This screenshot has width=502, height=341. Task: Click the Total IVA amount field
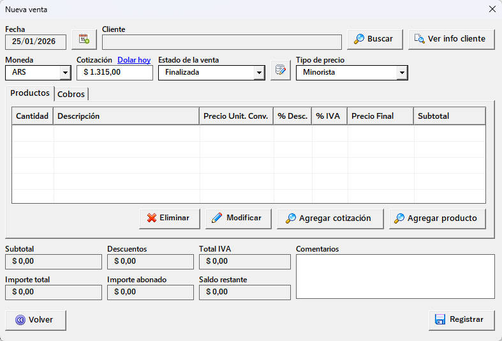coord(245,262)
